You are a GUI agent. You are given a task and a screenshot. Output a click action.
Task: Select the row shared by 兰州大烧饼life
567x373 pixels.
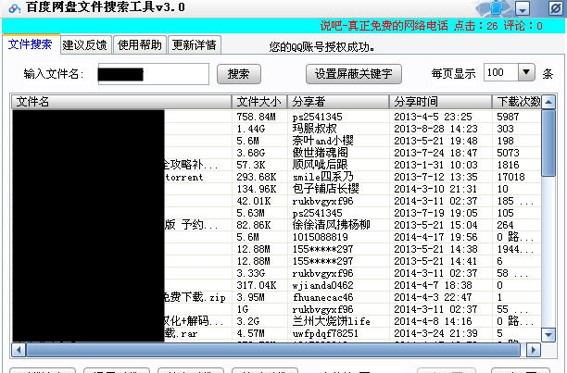click(x=277, y=321)
